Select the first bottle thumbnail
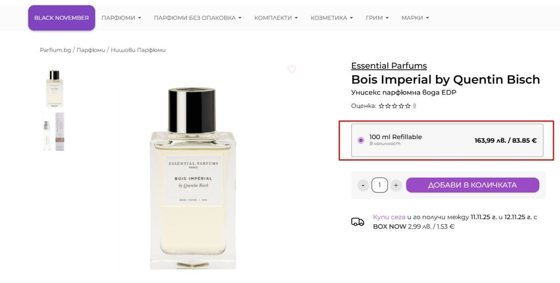Image resolution: width=560 pixels, height=283 pixels. coord(54,87)
